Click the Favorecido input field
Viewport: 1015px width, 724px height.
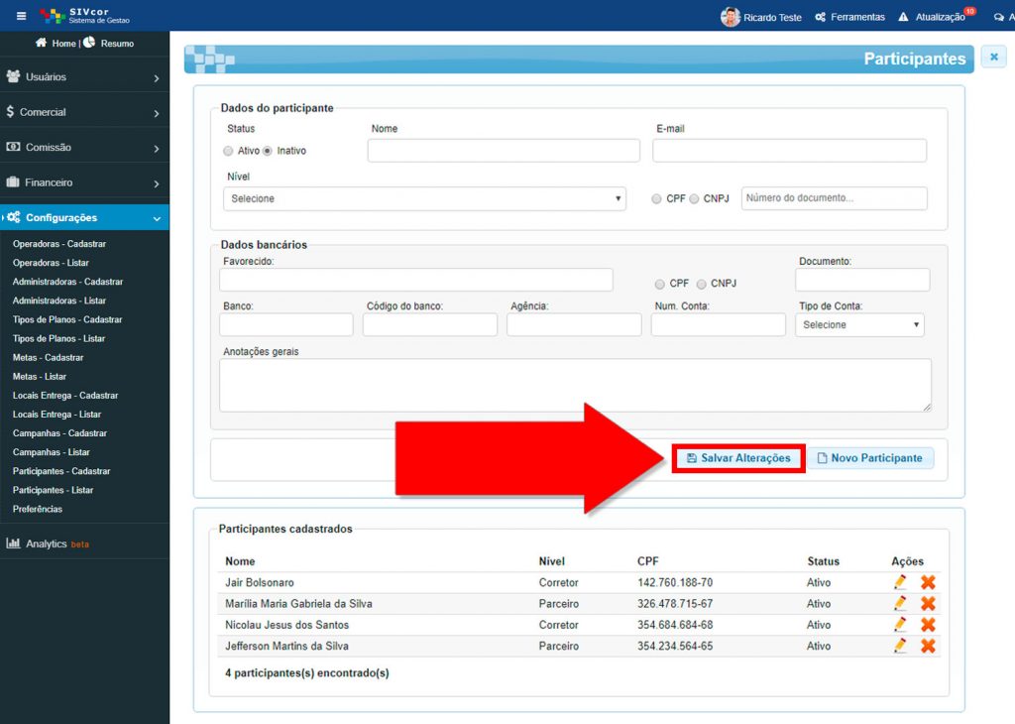coord(416,280)
